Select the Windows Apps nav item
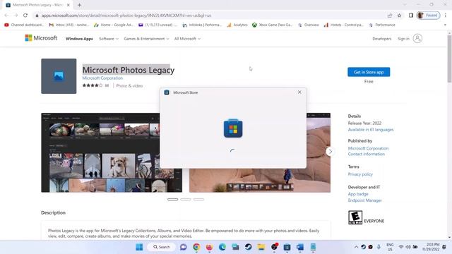452x254 pixels. [79, 39]
